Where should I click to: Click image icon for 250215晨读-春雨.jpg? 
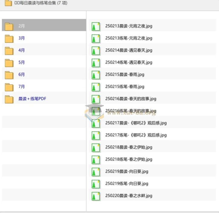pos(96,75)
